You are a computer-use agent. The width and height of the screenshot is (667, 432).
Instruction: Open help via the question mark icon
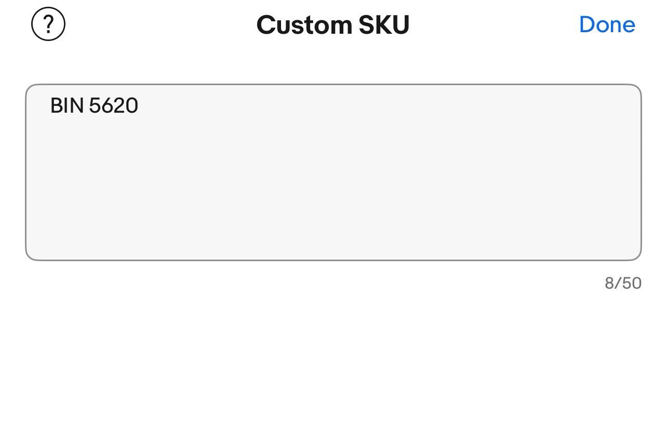[x=48, y=24]
